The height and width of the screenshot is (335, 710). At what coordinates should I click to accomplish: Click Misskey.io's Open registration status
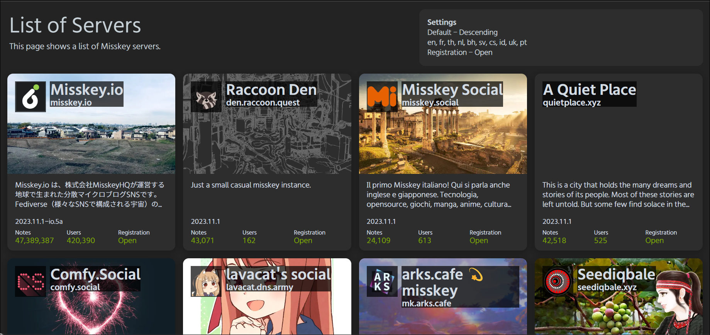tap(127, 241)
